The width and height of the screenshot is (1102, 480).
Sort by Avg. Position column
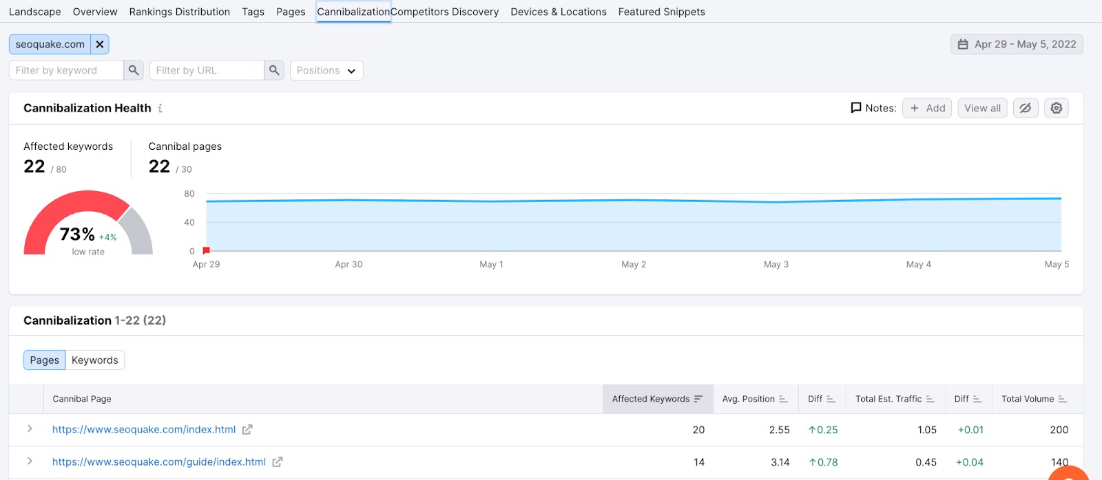(754, 399)
